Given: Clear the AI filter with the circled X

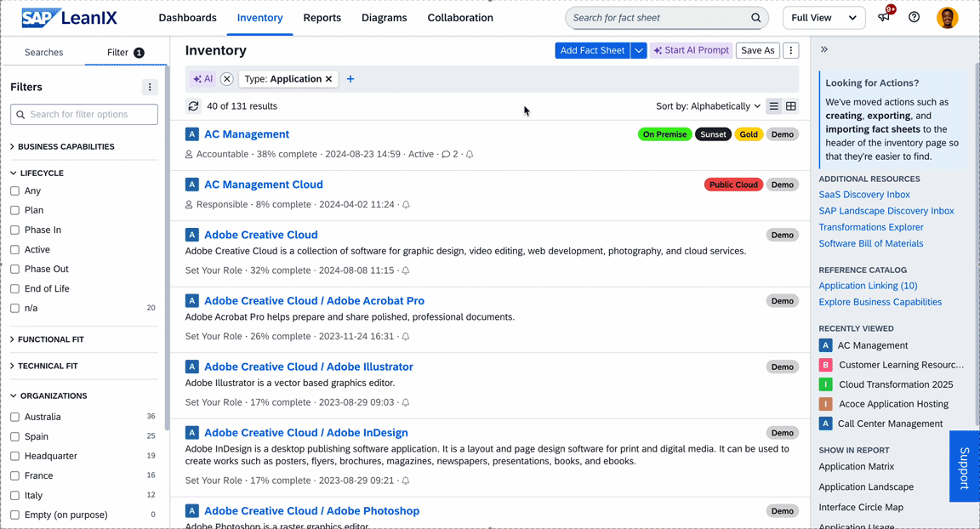Looking at the screenshot, I should point(227,79).
